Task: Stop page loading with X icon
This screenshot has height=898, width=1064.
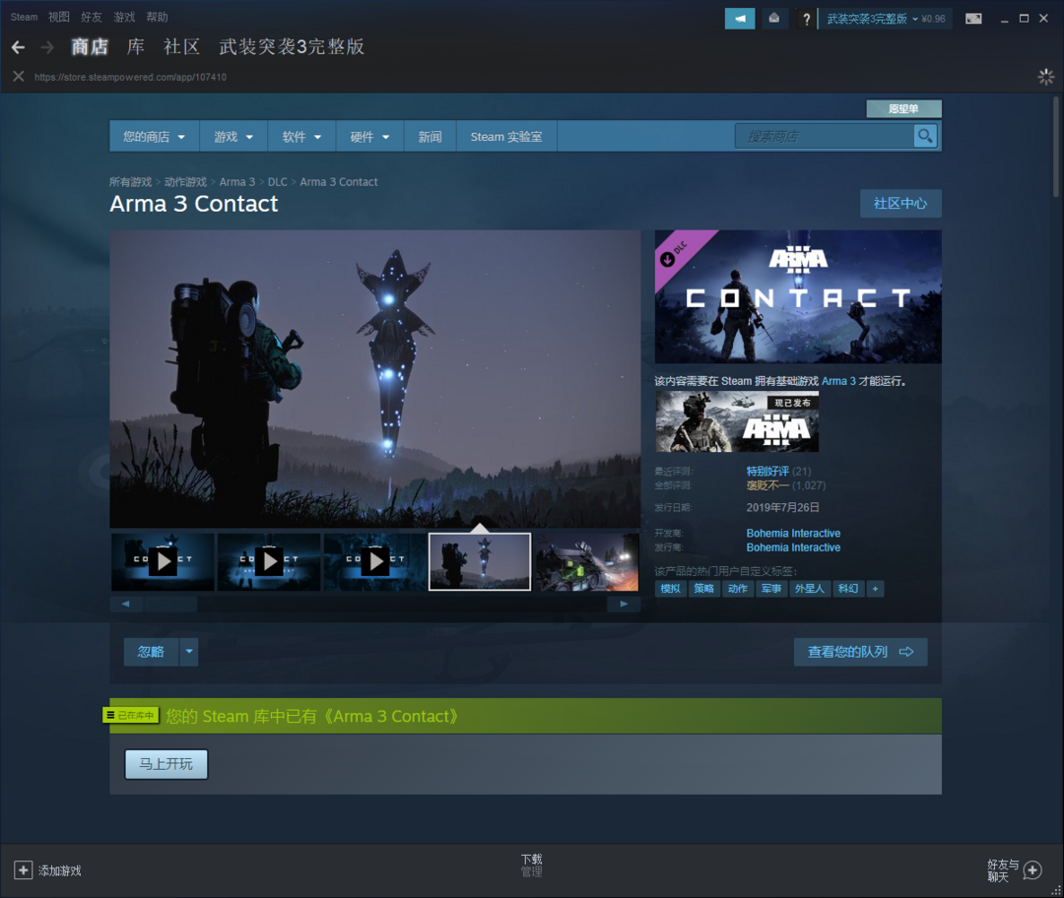Action: click(x=18, y=77)
